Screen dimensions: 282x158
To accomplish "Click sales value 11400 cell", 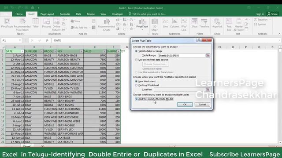I will pos(95,109).
